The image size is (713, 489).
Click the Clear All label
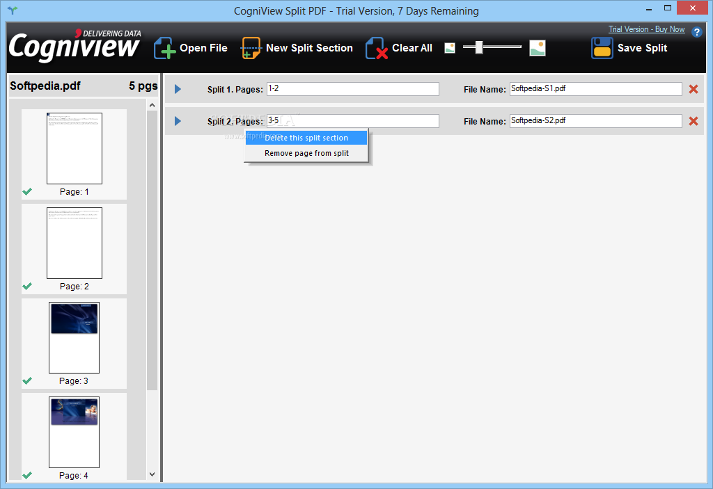[412, 48]
